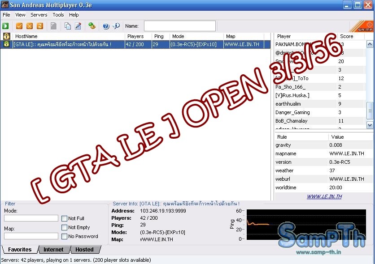The height and width of the screenshot is (264, 375).
Task: Click the Delete Server orange X icon
Action: 30,26
